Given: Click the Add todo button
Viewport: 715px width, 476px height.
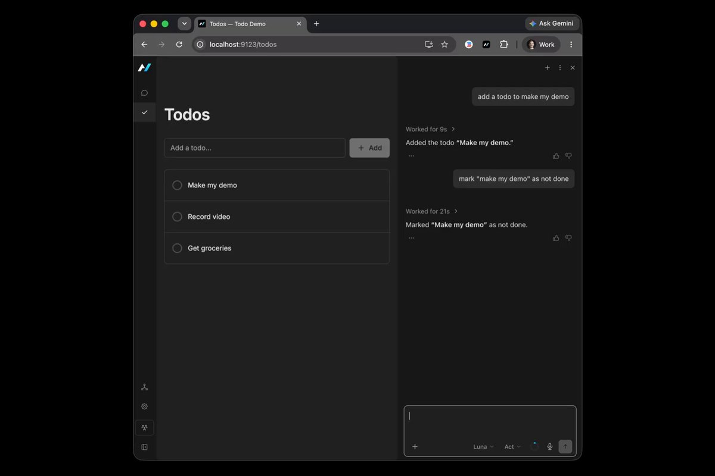Looking at the screenshot, I should pos(369,148).
